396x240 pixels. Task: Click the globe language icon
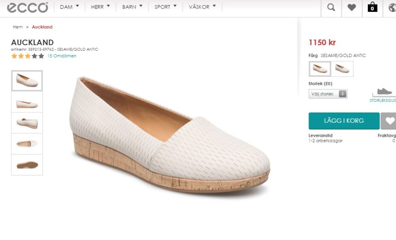point(392,7)
